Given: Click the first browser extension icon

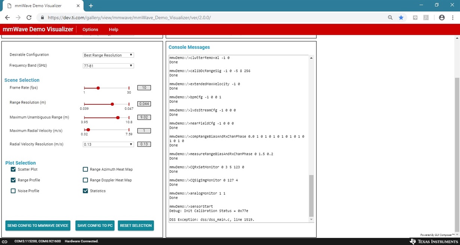Looking at the screenshot, I should pos(415,18).
